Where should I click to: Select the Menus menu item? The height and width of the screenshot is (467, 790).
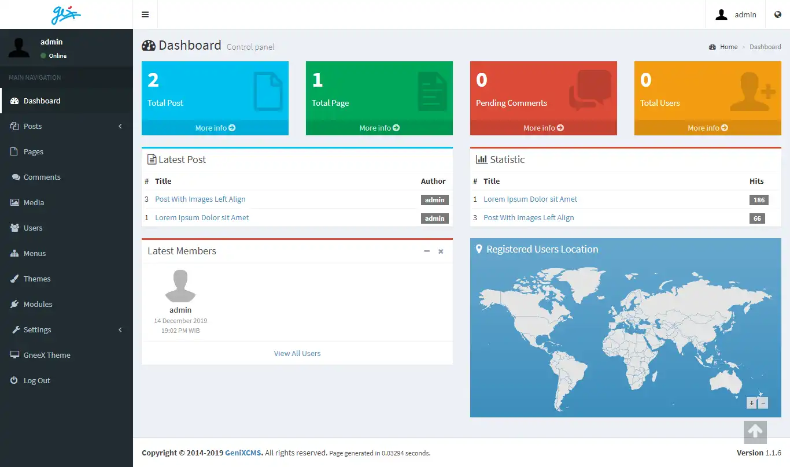(x=67, y=253)
